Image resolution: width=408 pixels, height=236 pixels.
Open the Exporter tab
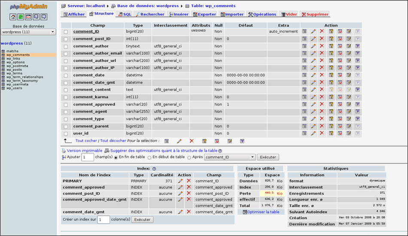(x=204, y=14)
